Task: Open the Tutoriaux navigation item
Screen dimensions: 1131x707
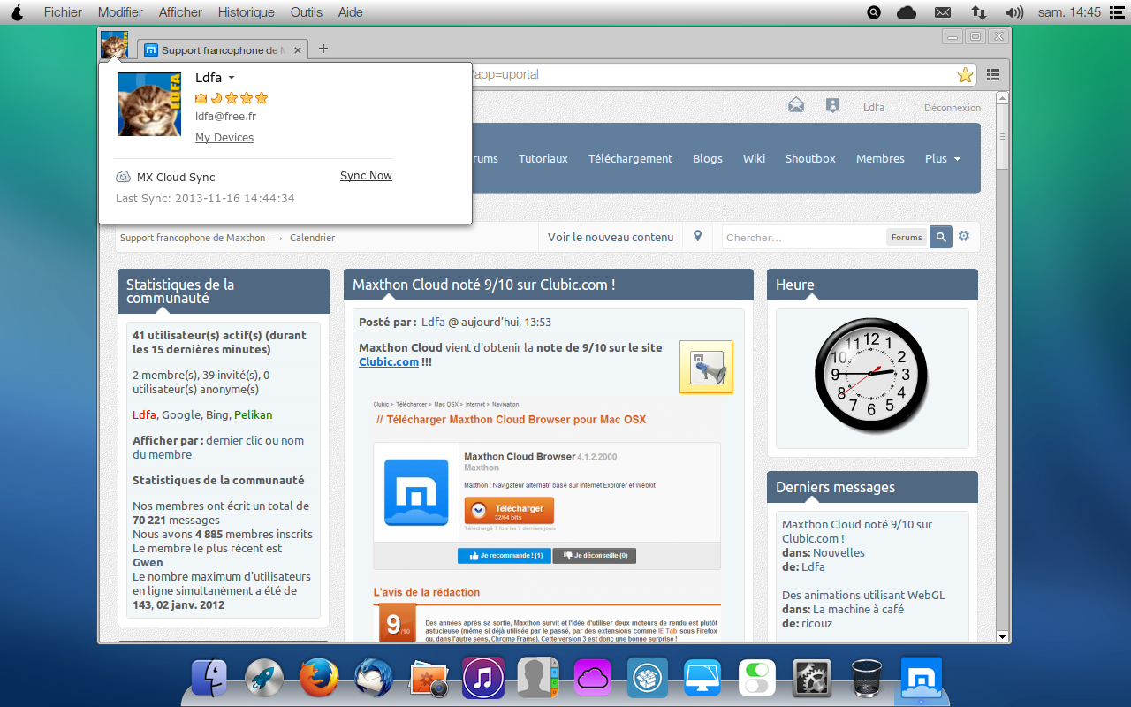Action: [x=543, y=159]
